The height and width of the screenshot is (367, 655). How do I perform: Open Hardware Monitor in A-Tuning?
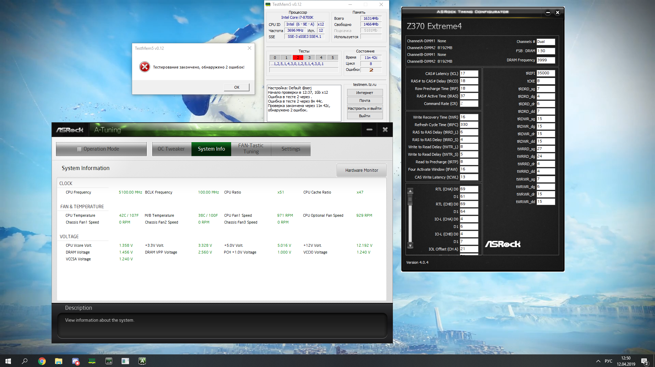tap(361, 170)
